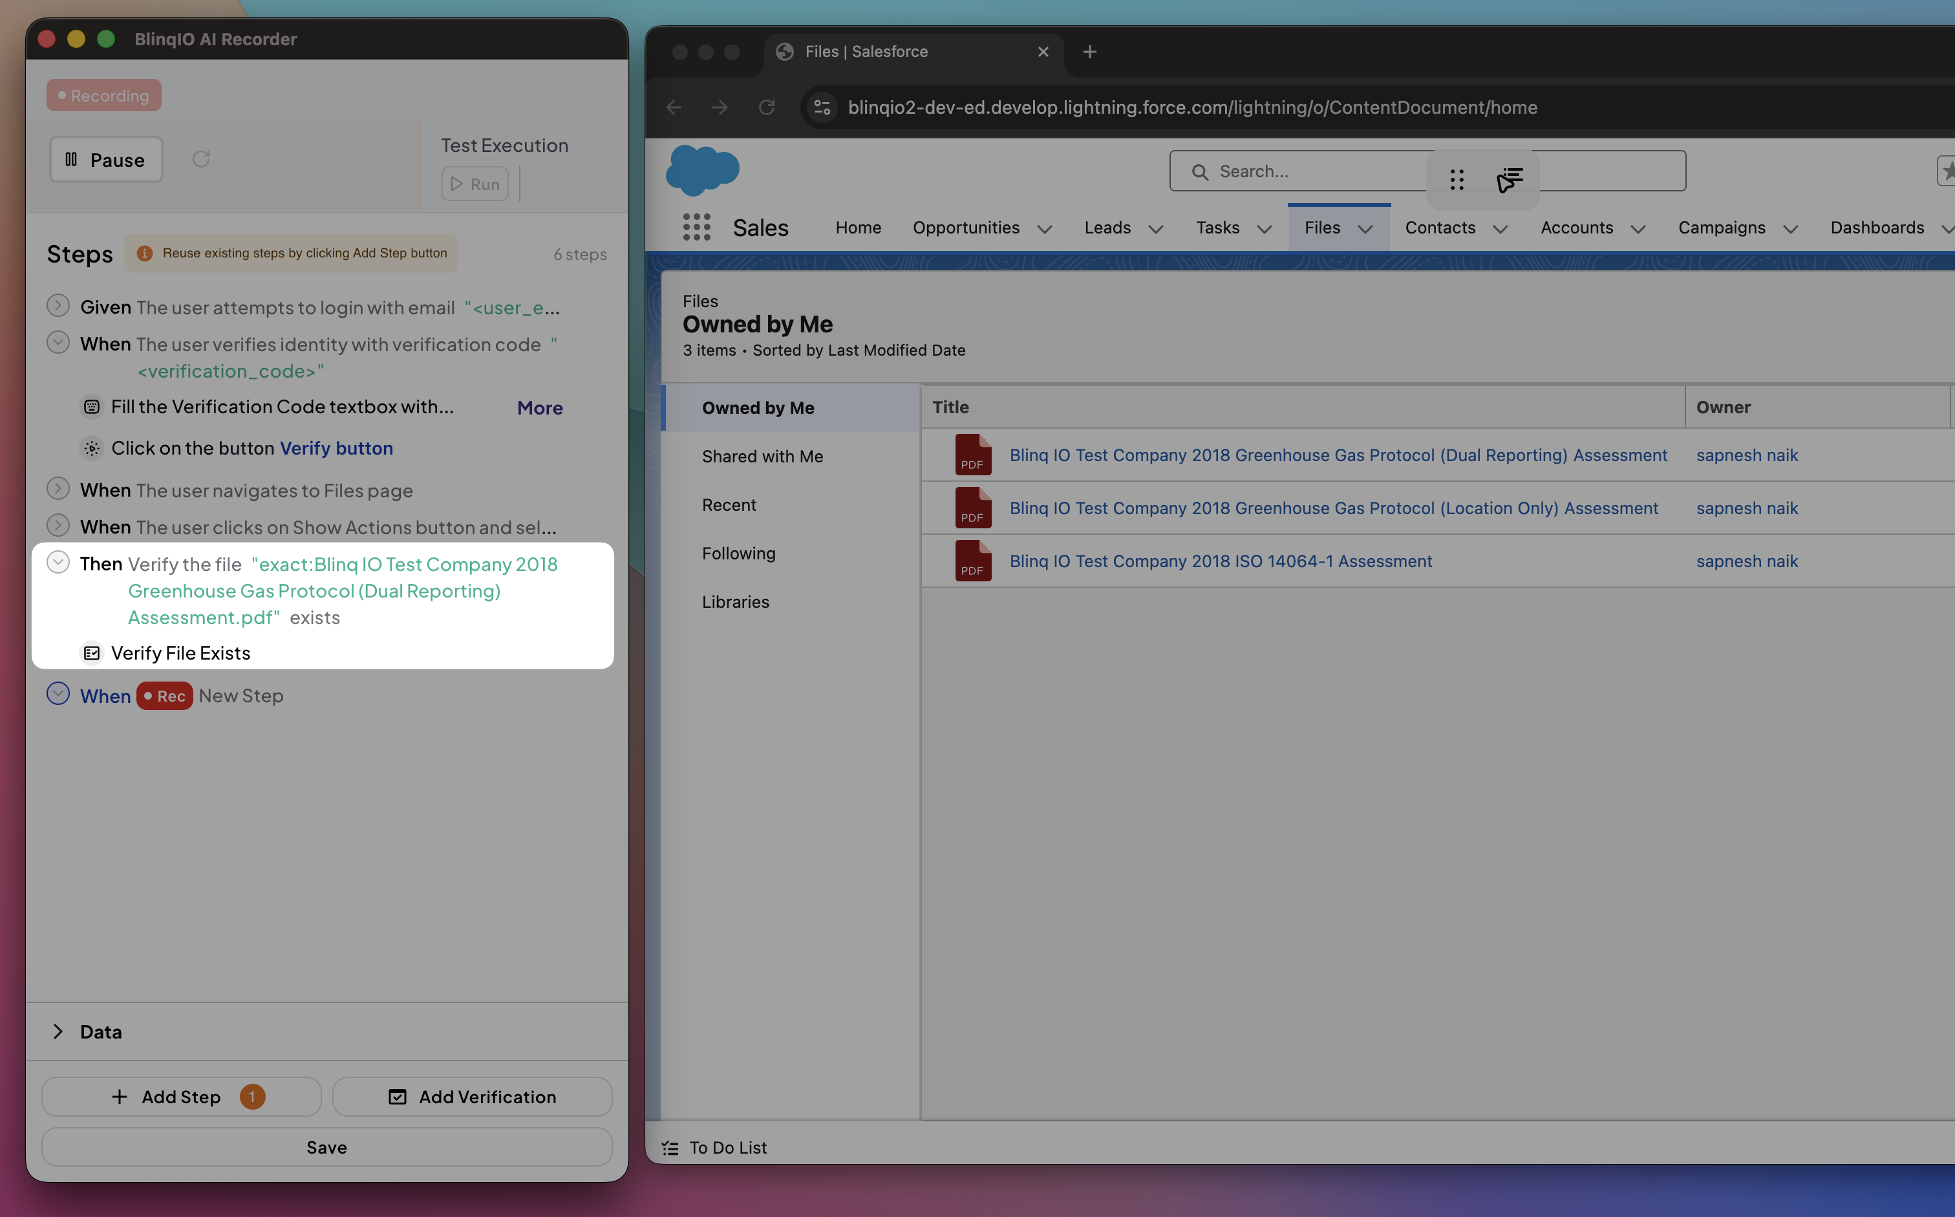Click the drag handle dots on floating toolbar
The width and height of the screenshot is (1955, 1217).
pyautogui.click(x=1456, y=180)
